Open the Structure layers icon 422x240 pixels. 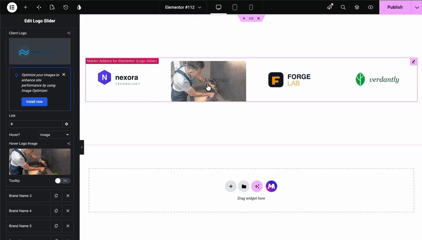tap(357, 7)
